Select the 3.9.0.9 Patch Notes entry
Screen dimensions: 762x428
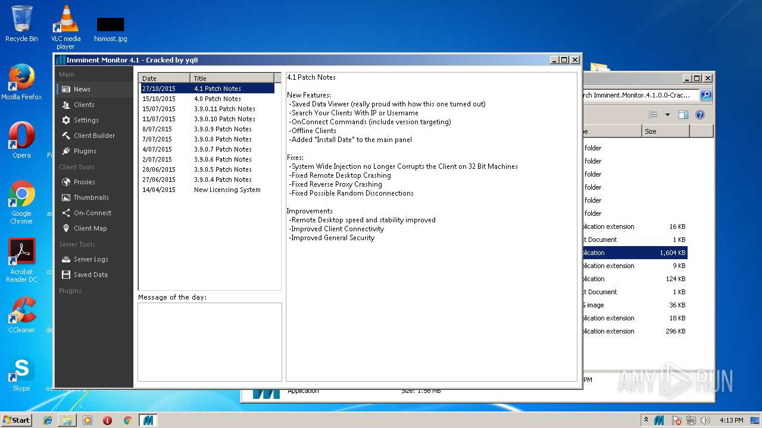point(208,129)
